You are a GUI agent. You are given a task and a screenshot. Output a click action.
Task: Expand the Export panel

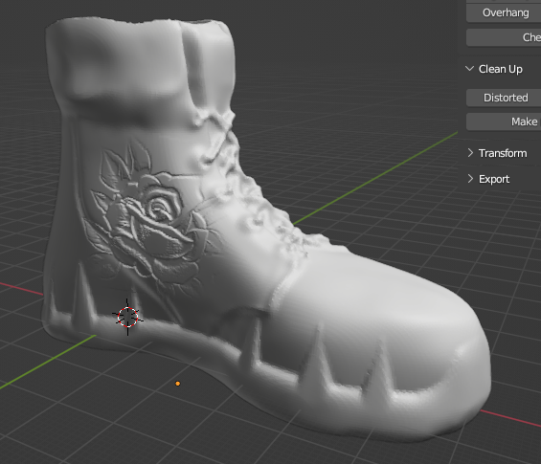click(470, 179)
